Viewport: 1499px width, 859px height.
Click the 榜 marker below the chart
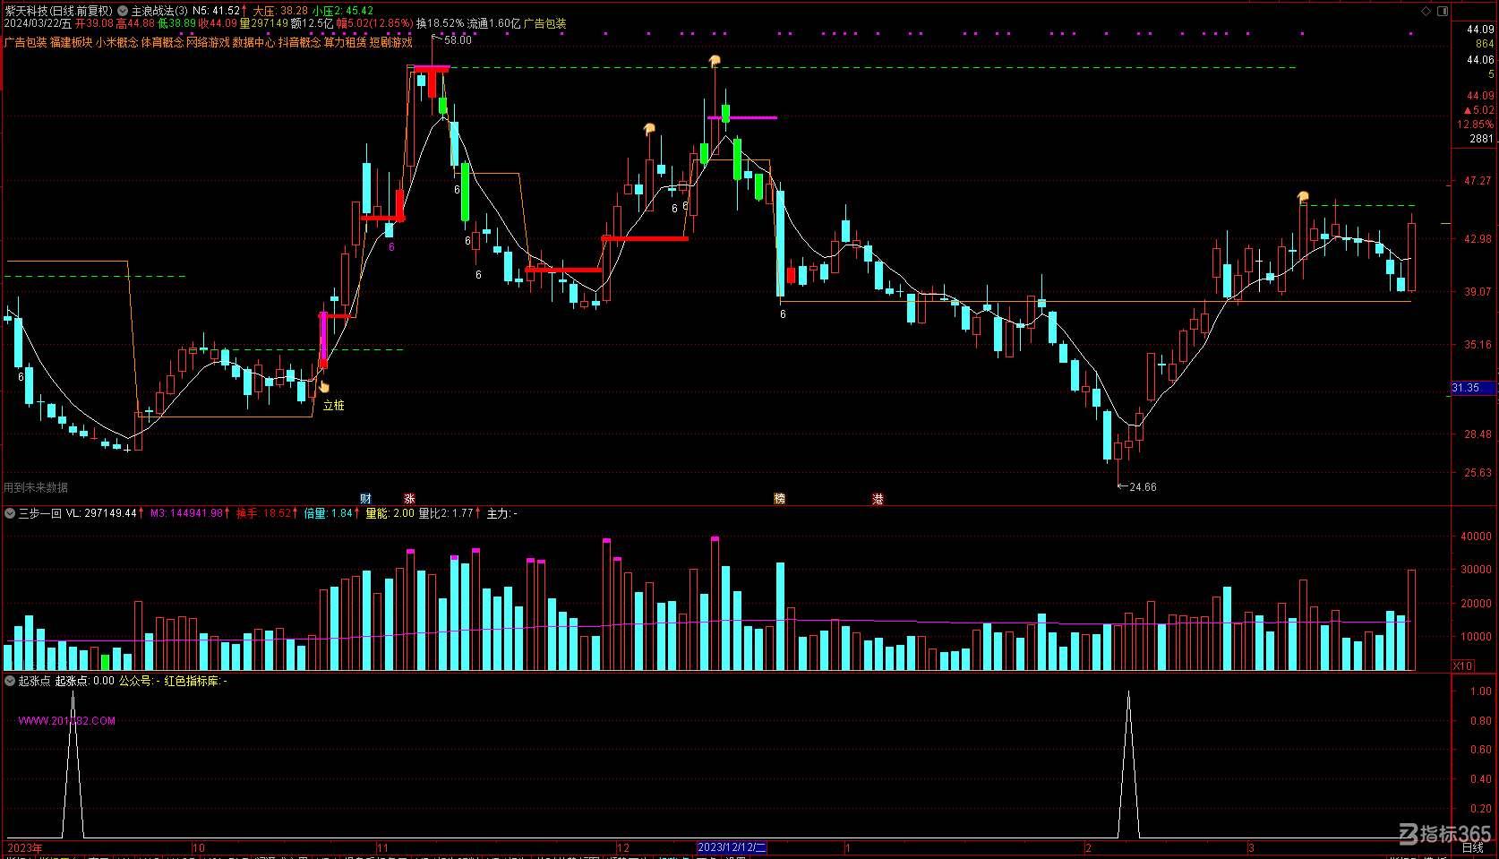[x=779, y=499]
